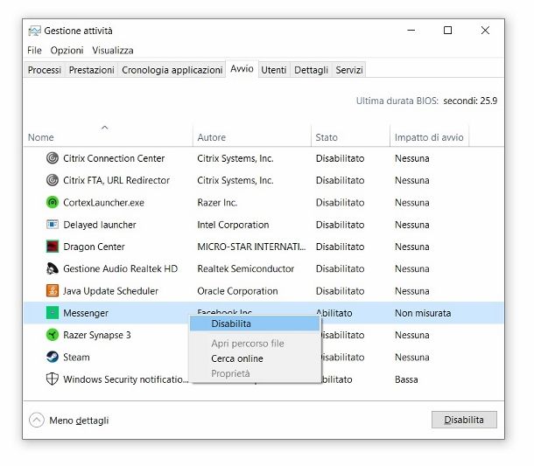
Task: Close the Gestione attività window
Action: click(x=485, y=31)
